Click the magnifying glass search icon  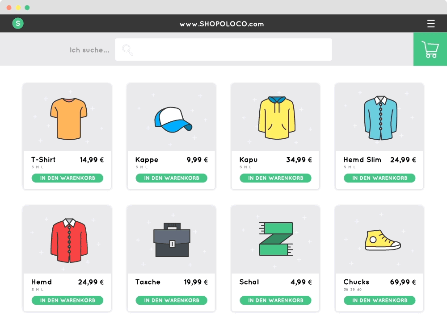128,50
